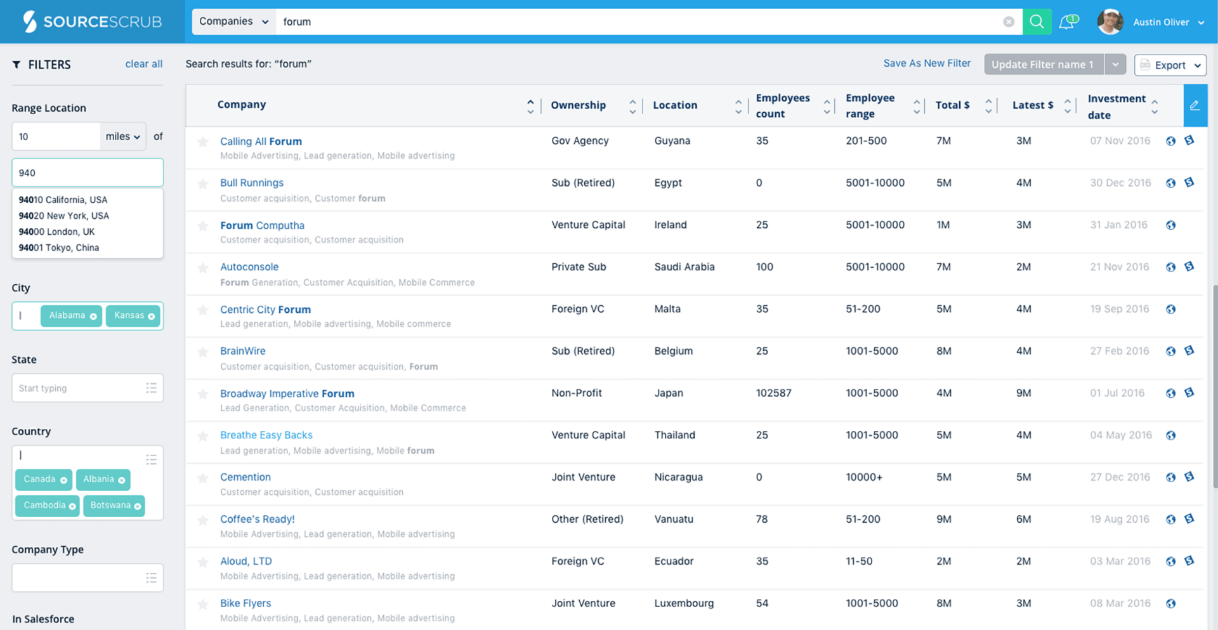Viewport: 1218px width, 630px height.
Task: Open the Companies search type dropdown
Action: (234, 22)
